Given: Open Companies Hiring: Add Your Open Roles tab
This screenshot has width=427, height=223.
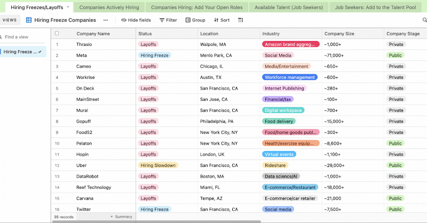Looking at the screenshot, I should (x=196, y=7).
